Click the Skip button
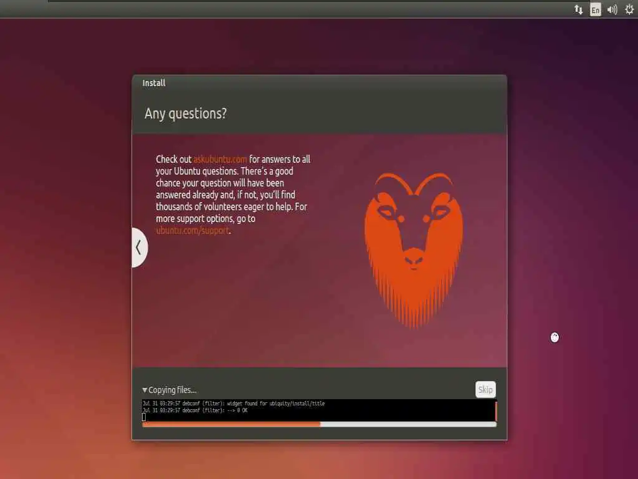The width and height of the screenshot is (638, 479). 485,389
